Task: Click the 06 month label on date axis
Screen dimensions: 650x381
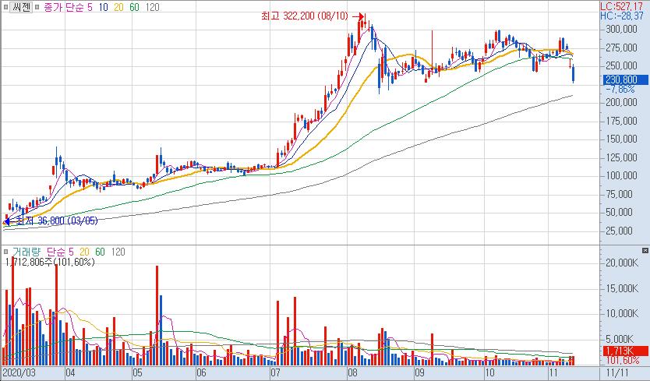Action: 201,372
